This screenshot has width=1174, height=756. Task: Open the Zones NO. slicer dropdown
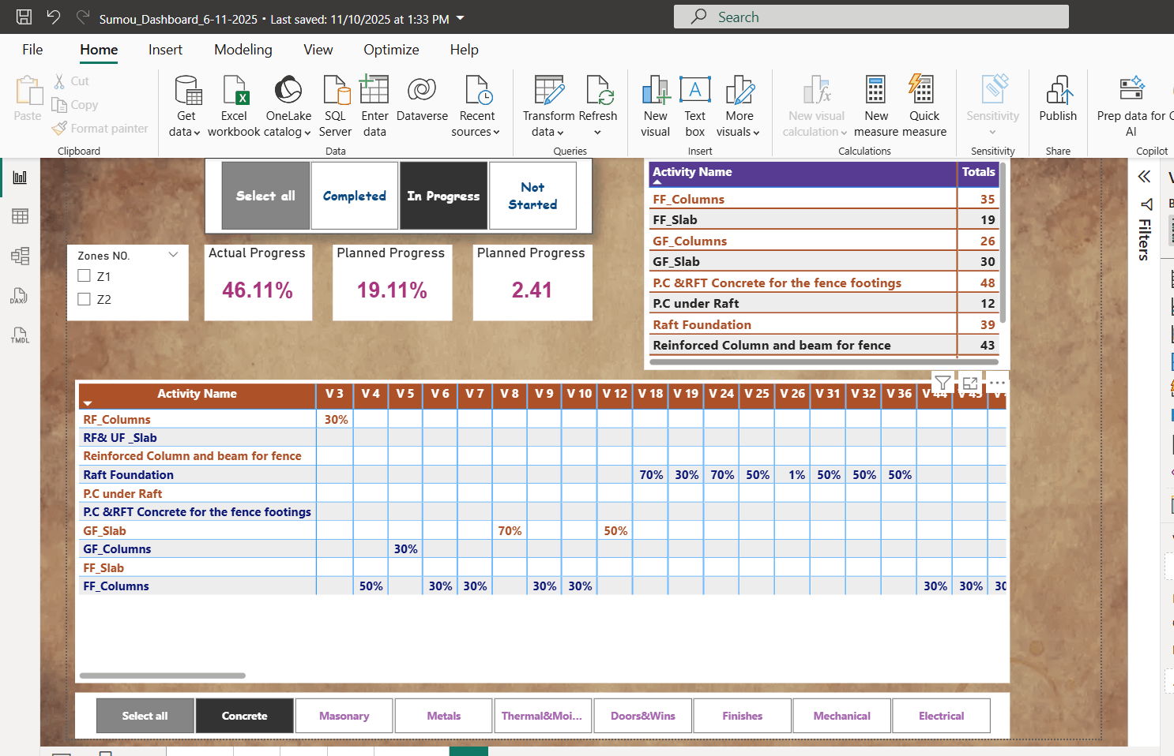[173, 255]
